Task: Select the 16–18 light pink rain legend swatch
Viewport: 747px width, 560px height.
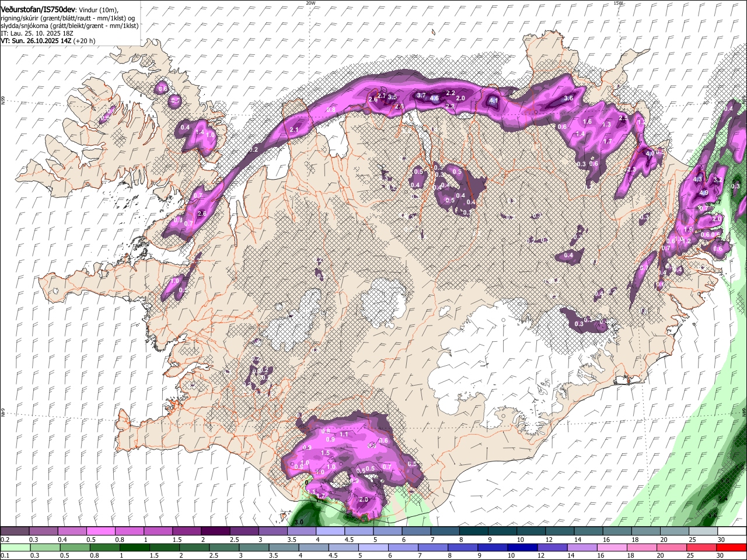Action: (613, 547)
